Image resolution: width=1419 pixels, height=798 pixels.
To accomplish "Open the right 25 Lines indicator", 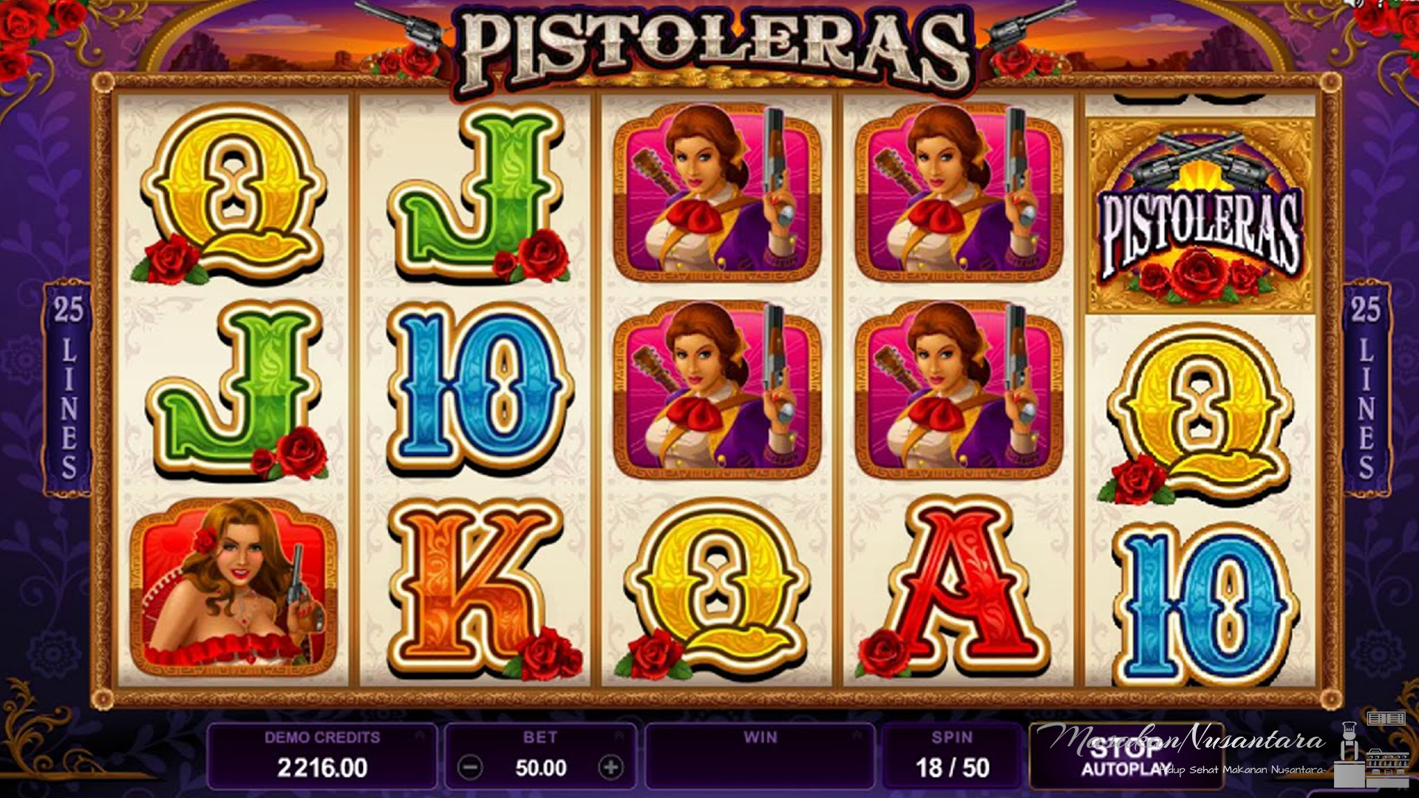I will (1366, 387).
